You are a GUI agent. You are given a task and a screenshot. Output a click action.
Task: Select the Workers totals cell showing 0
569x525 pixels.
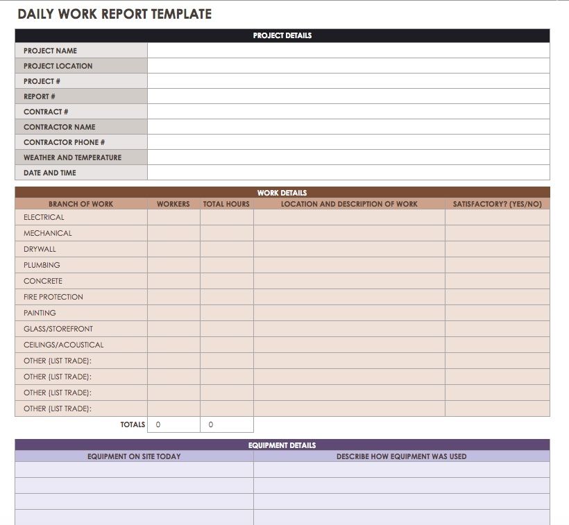pyautogui.click(x=173, y=424)
